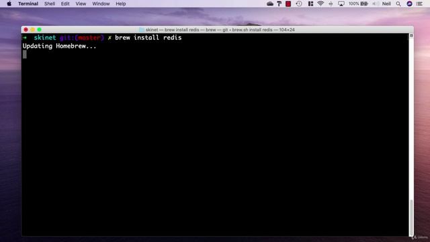Open the Terminal application menu

(28, 3)
